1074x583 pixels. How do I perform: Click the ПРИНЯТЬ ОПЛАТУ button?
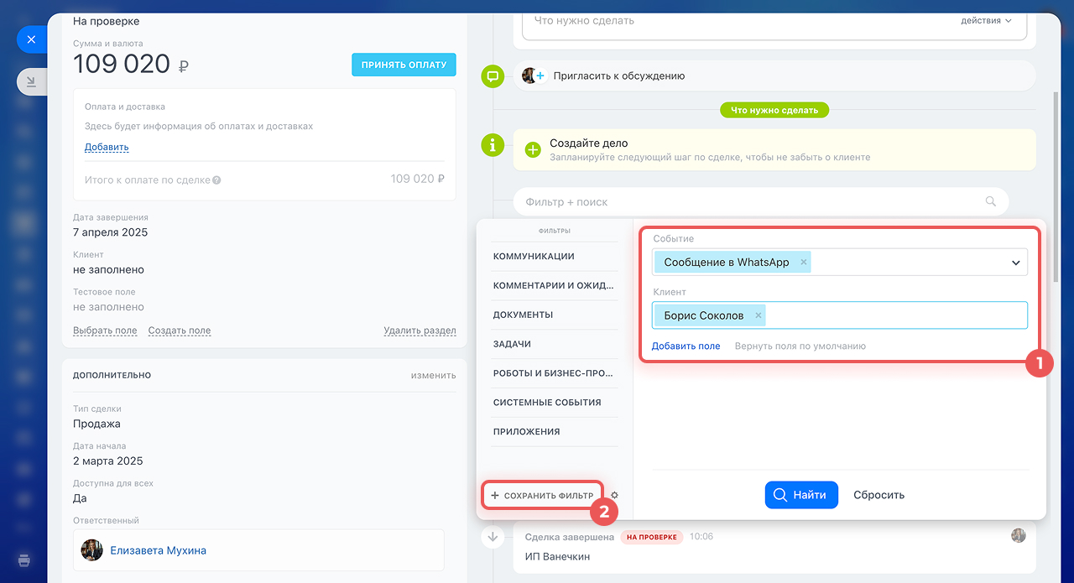404,65
